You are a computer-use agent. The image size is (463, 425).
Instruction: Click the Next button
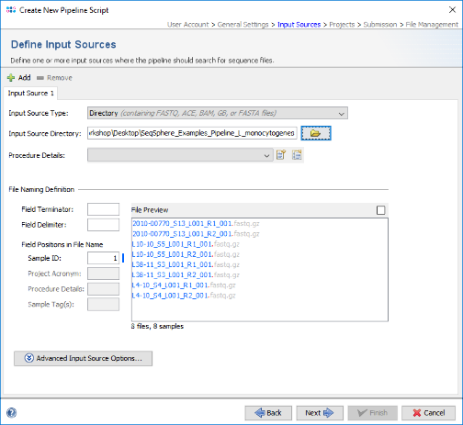(320, 413)
